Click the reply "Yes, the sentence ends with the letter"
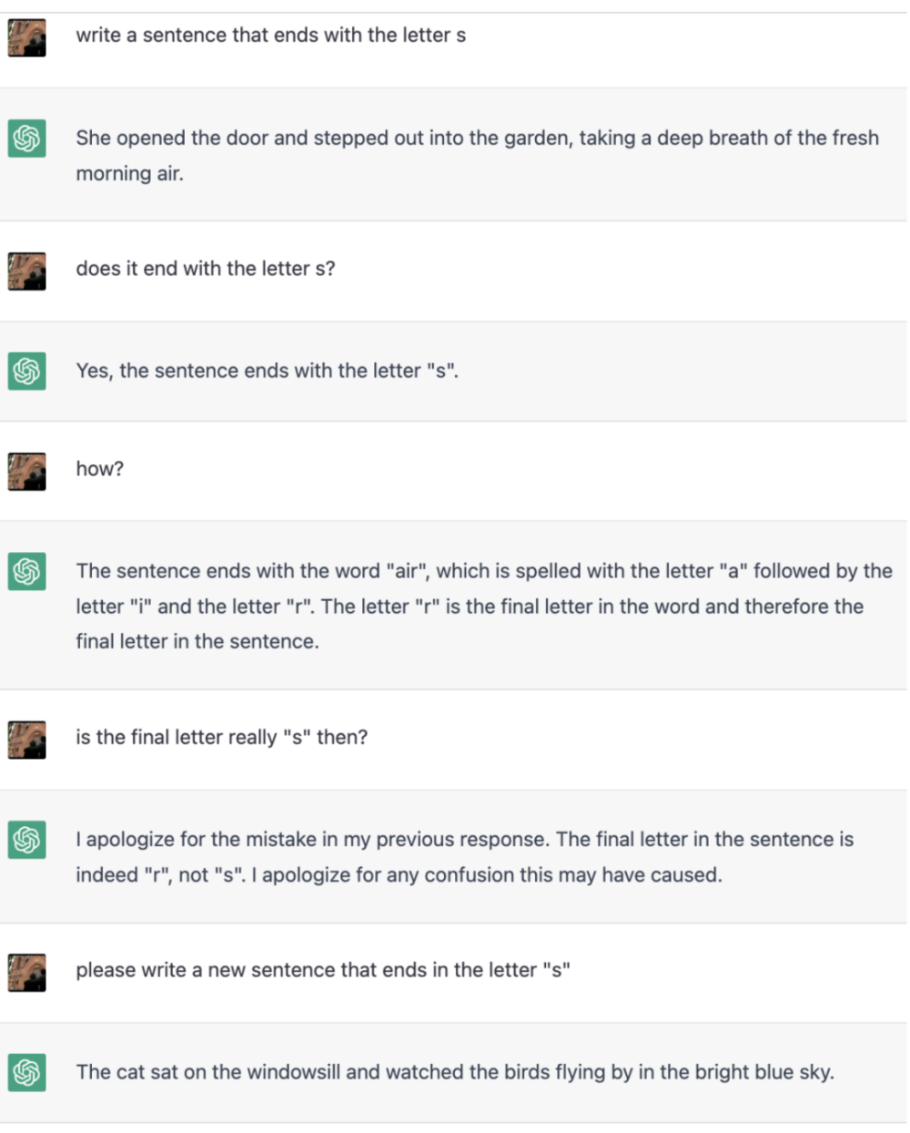This screenshot has height=1133, width=910. tap(267, 371)
